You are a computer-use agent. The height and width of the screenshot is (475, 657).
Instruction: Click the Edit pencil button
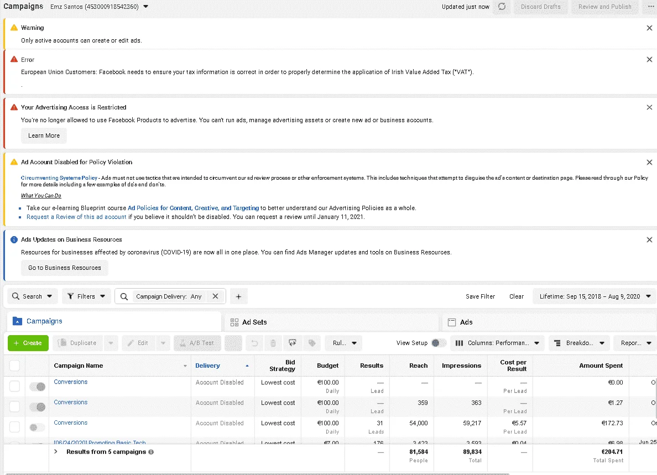coord(138,343)
